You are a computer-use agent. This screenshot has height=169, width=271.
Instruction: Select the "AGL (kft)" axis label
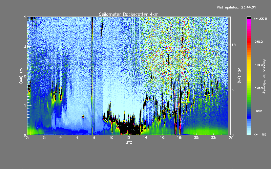coord(239,76)
